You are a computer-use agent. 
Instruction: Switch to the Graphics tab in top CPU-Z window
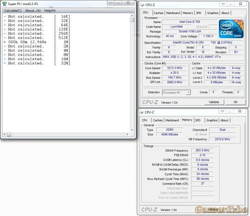tap(213, 13)
